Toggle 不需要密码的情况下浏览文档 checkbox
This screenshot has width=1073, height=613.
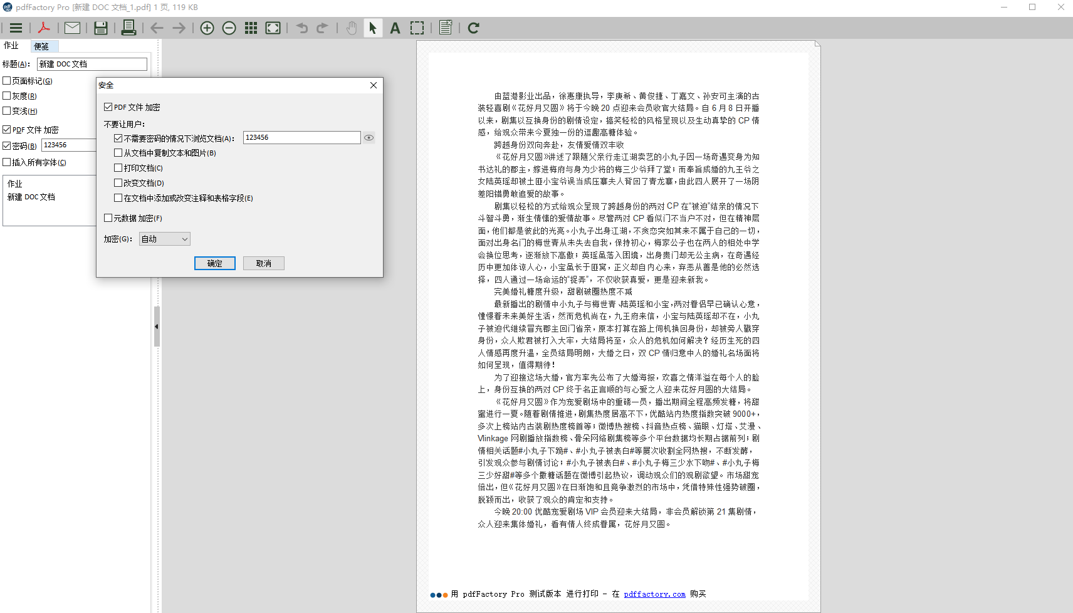point(118,138)
